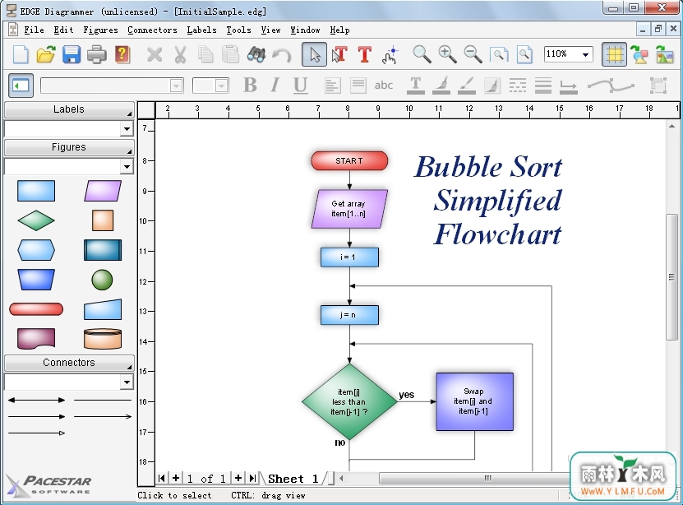Click the Undo arrow icon
Image resolution: width=683 pixels, height=505 pixels.
(x=282, y=55)
